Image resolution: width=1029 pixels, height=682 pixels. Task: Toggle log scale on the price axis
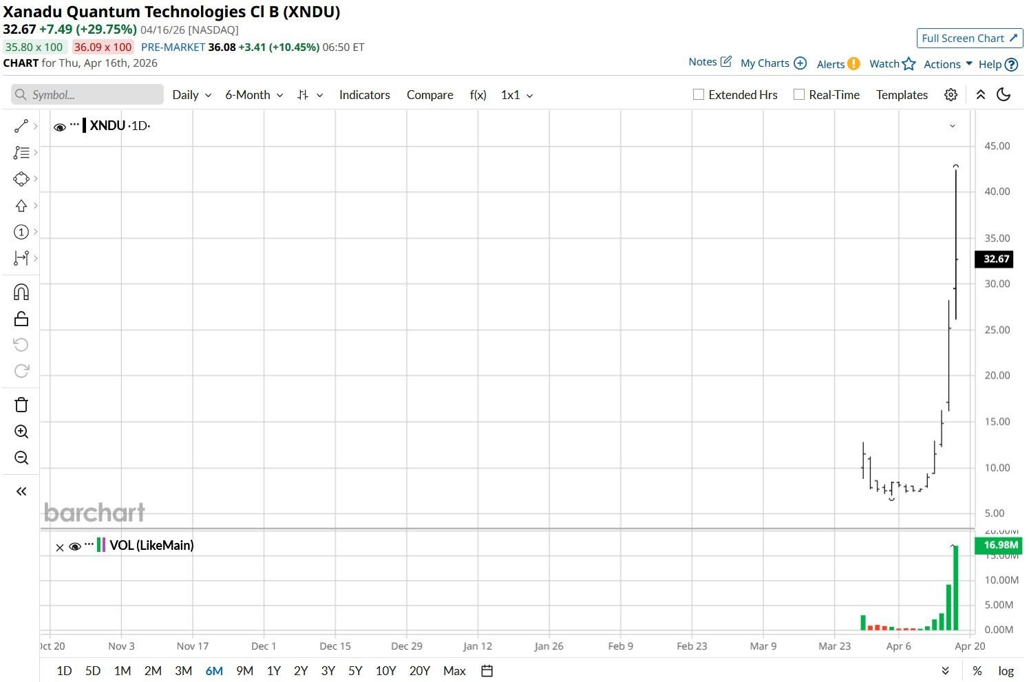click(1006, 671)
